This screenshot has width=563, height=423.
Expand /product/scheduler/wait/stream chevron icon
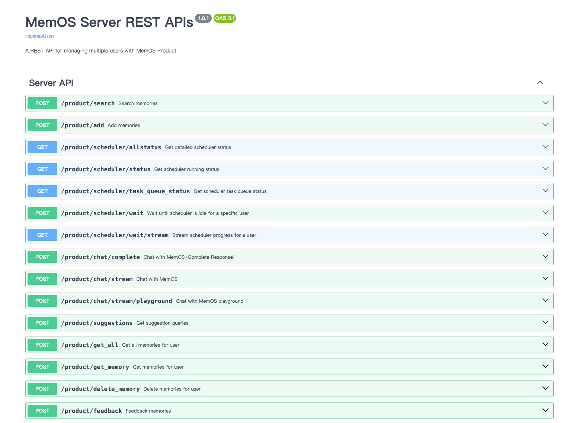click(545, 235)
